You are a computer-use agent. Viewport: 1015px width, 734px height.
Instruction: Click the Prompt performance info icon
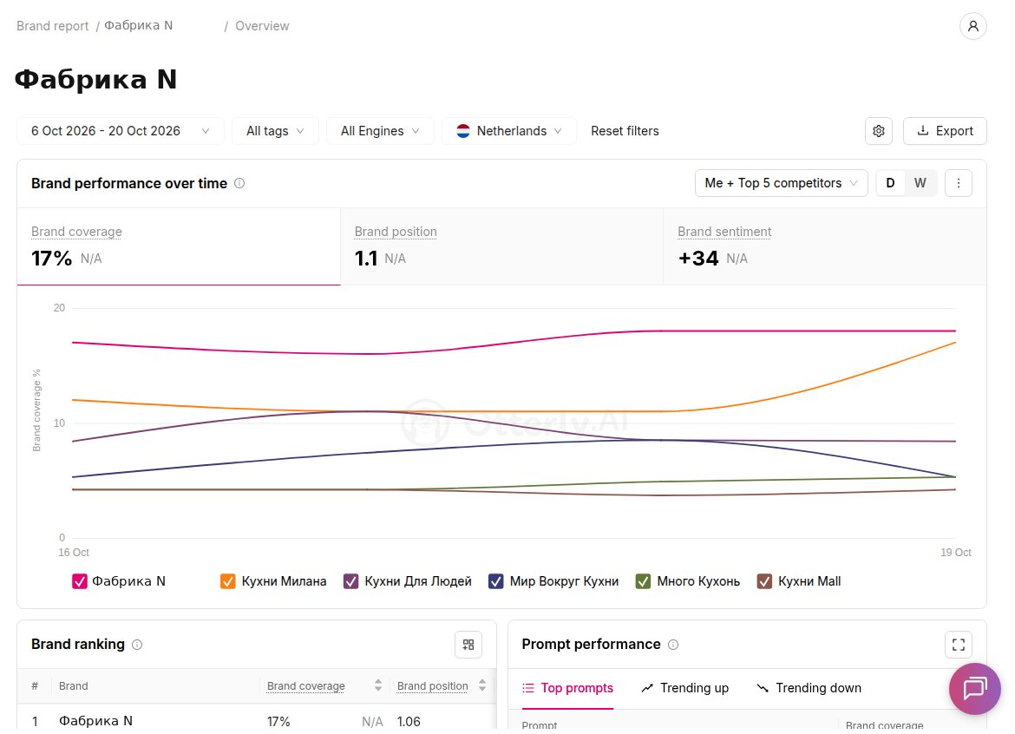[x=673, y=645]
